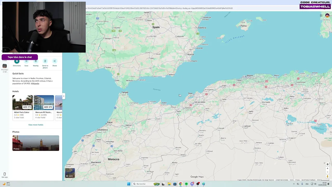Open Google apps grid icon
This screenshot has height=187, width=332.
321,16
